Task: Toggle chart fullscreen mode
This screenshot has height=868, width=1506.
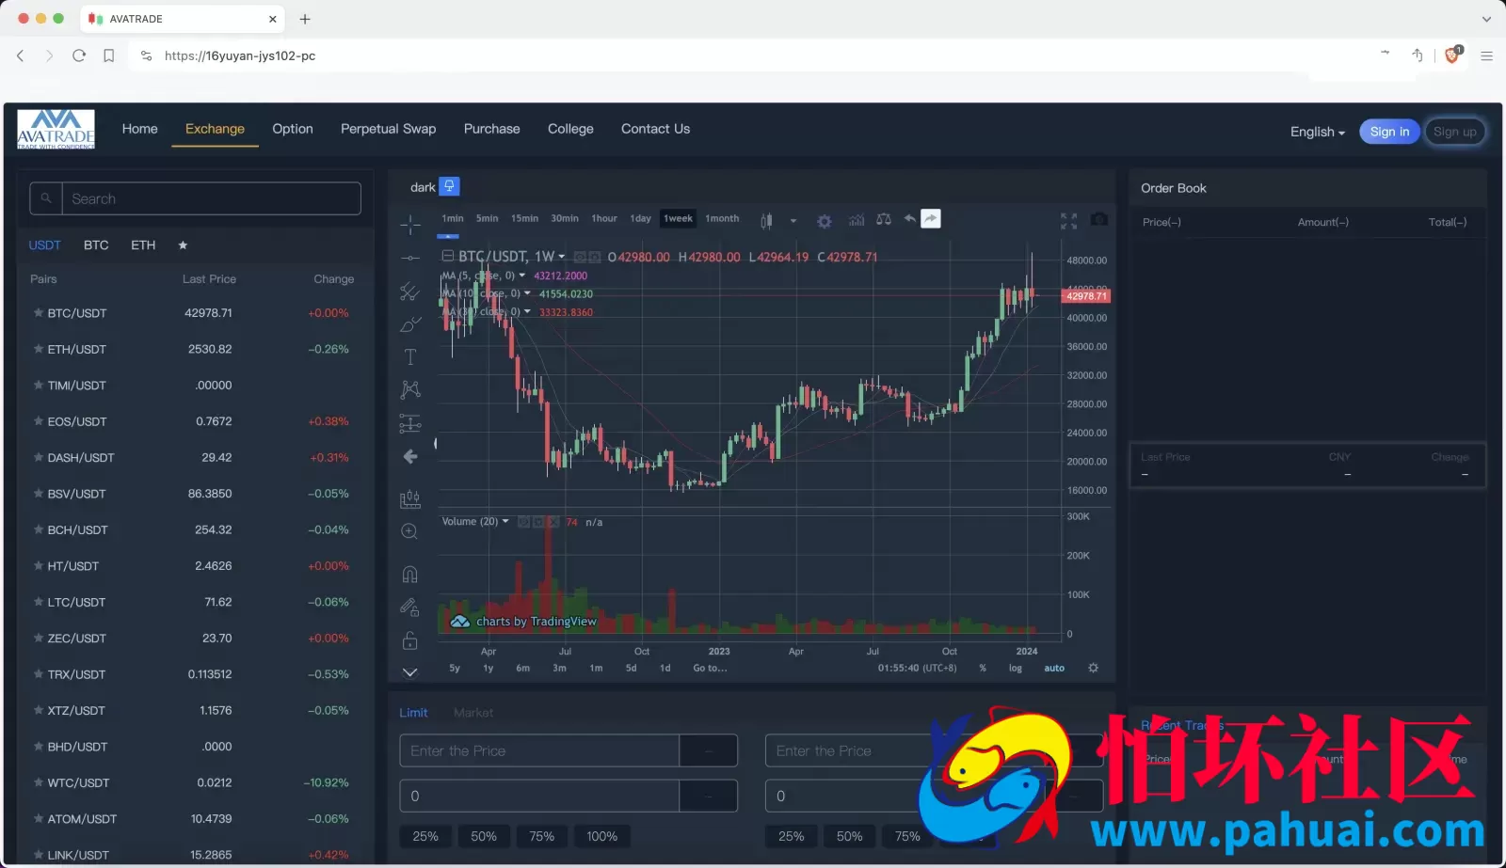Action: pyautogui.click(x=1068, y=220)
